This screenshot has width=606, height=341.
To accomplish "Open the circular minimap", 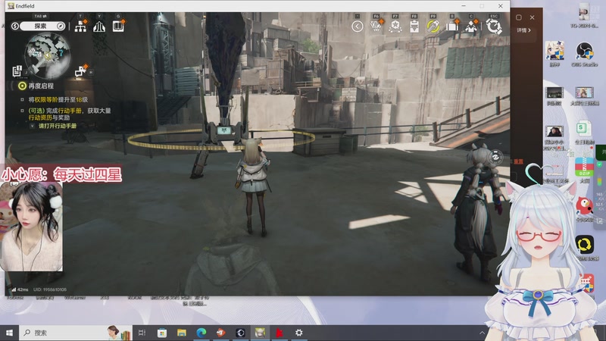I will click(47, 55).
